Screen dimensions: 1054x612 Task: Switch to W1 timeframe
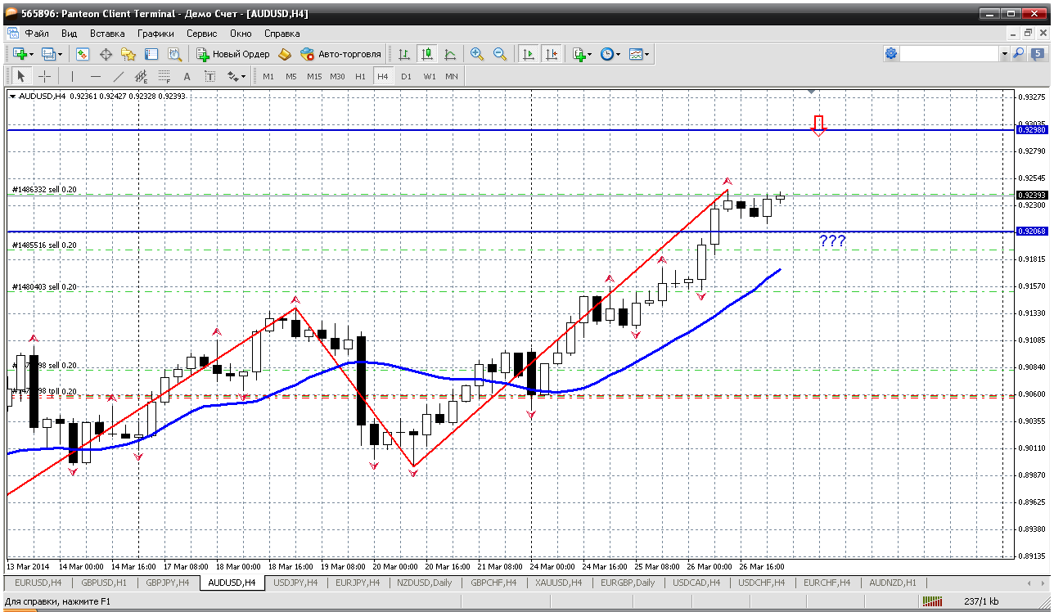(430, 76)
